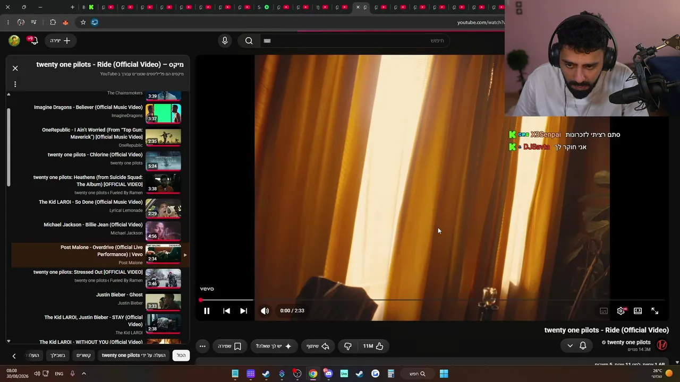Close the current YouTube tab
Screen dimensions: 680x382
(358, 7)
